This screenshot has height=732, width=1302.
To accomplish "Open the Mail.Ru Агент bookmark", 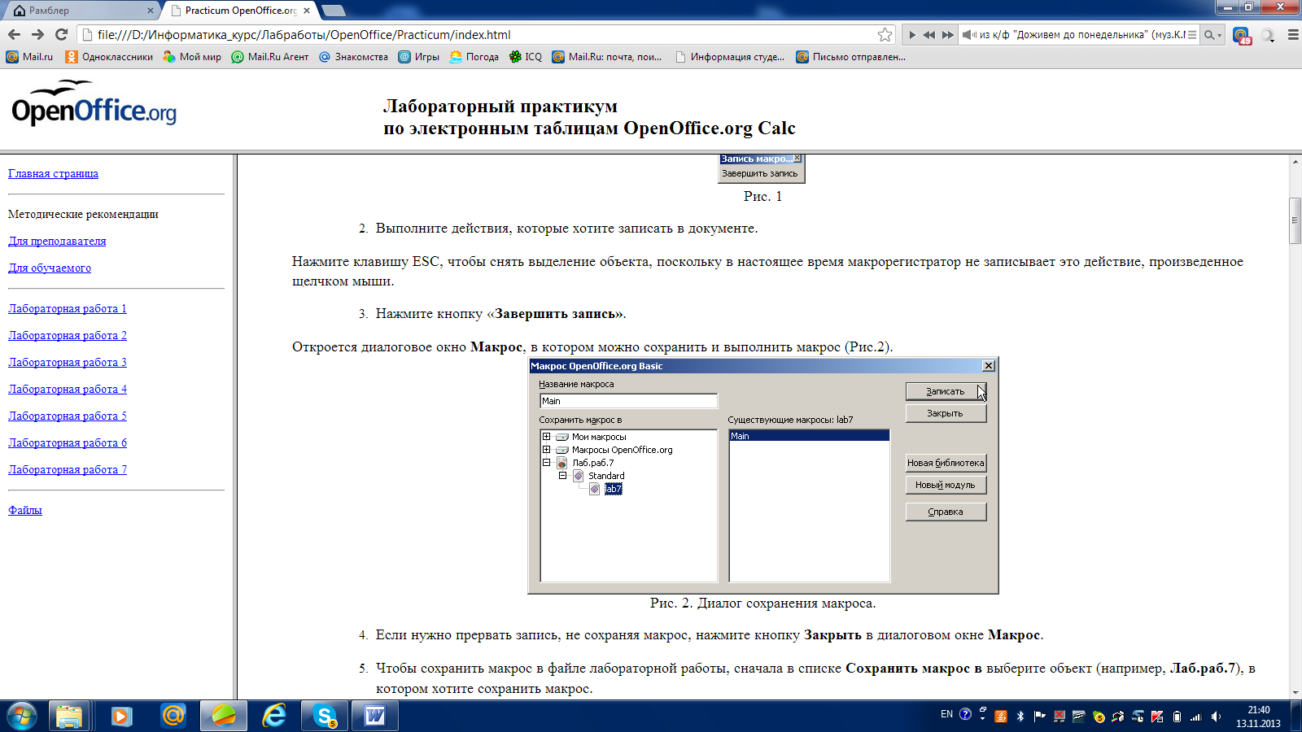I will pos(270,57).
